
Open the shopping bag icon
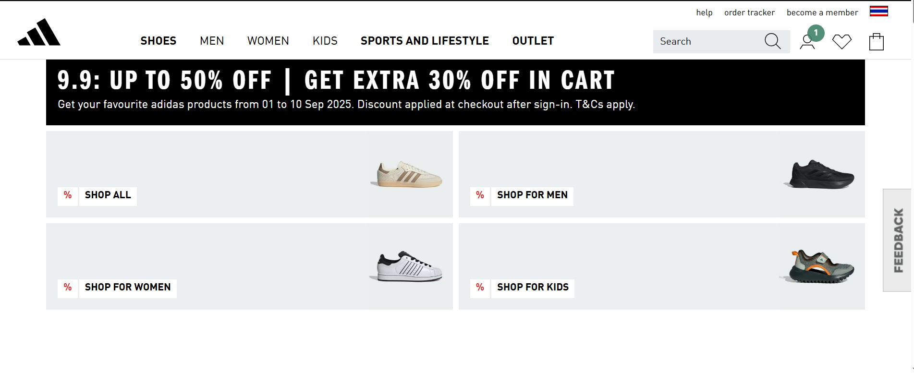click(876, 42)
